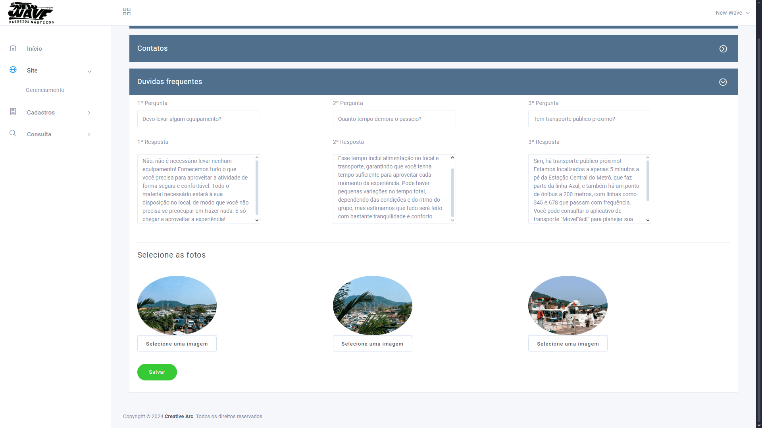Click the 2º Pergunta label text
The height and width of the screenshot is (428, 762).
pyautogui.click(x=348, y=103)
